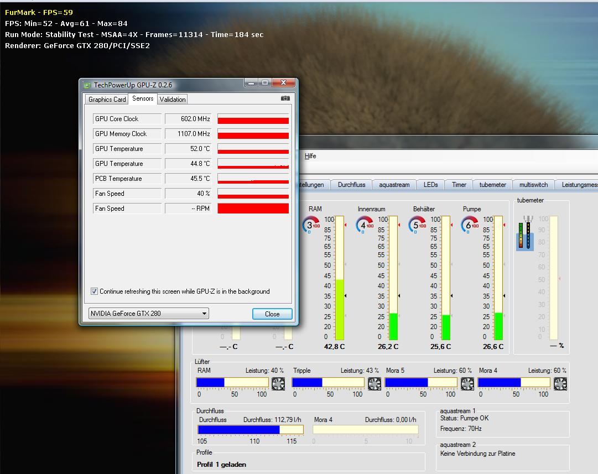Click 'Keine Verbindung zur Platine' text
The width and height of the screenshot is (598, 474).
[x=477, y=454]
